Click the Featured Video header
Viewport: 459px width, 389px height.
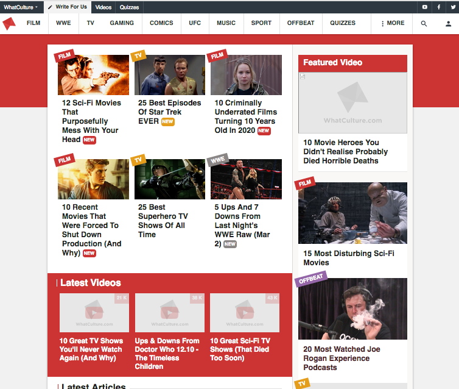tap(352, 63)
